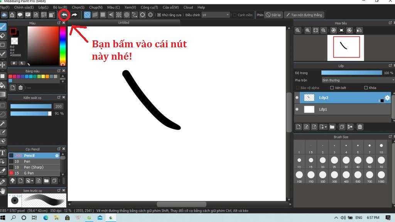Open the Xem(V) menu

[x=130, y=8]
